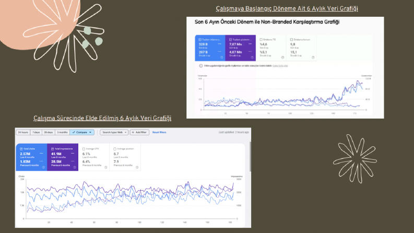Open help icon on Total clicks card
This screenshot has height=233, width=414.
point(43,168)
